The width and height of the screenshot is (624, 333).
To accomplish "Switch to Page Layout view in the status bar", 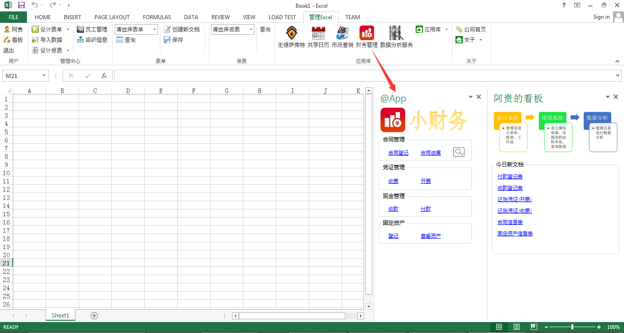I will pos(516,327).
